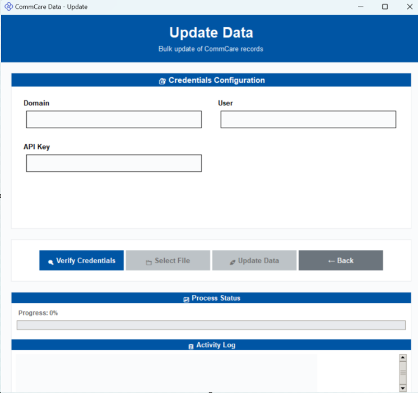This screenshot has height=393, width=418.
Task: Click the progress bar under Progress: 0%
Action: click(x=211, y=325)
